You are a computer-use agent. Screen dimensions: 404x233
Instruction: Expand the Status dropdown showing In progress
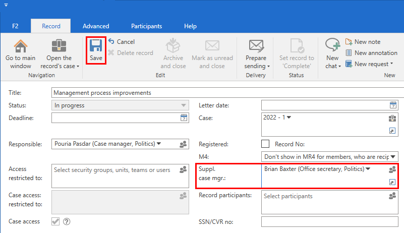(x=184, y=105)
